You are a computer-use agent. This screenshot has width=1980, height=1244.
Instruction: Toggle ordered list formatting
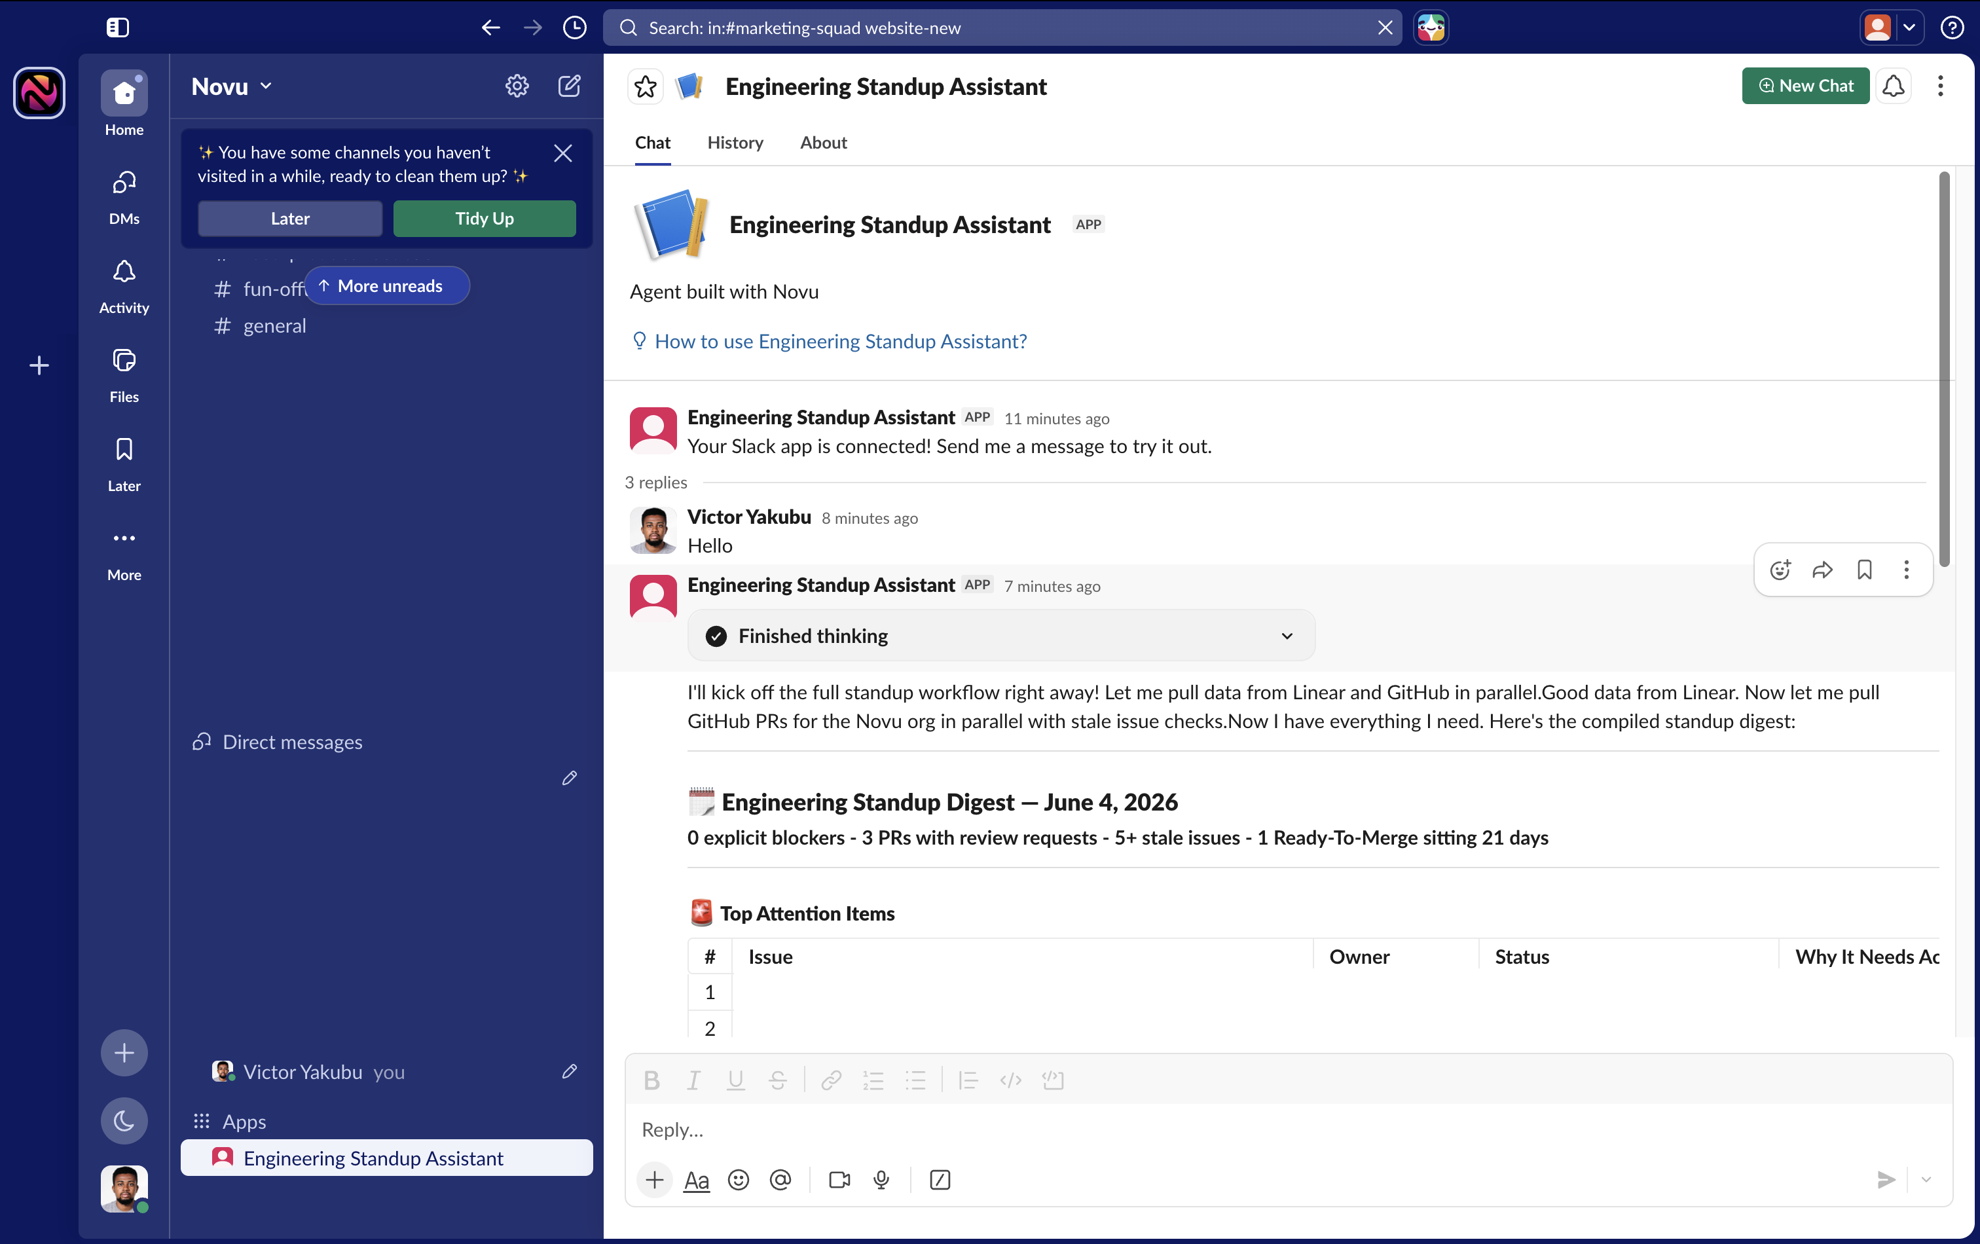[x=873, y=1080]
